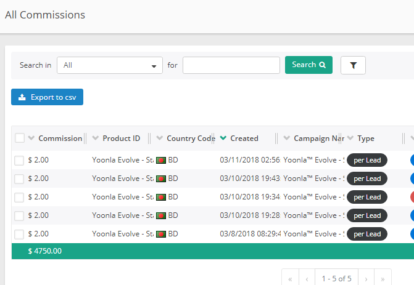
Task: Go to the previous results page
Action: click(307, 279)
